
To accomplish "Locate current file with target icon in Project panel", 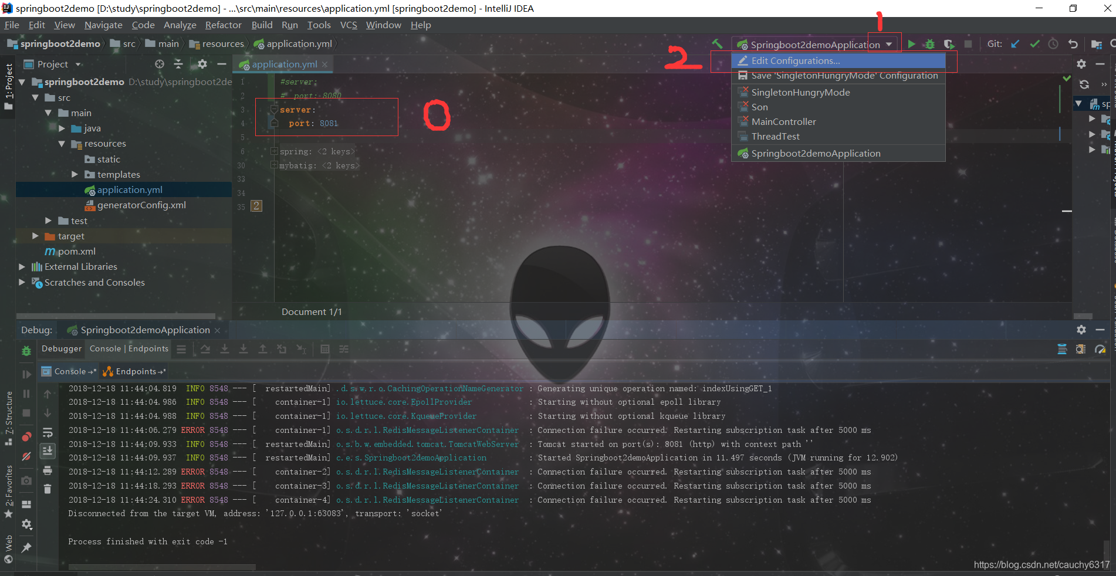I will click(x=160, y=64).
